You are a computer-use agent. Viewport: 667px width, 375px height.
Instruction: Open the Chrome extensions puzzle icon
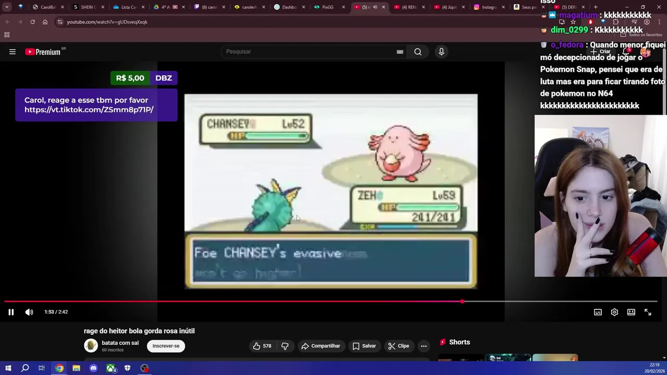pos(616,22)
